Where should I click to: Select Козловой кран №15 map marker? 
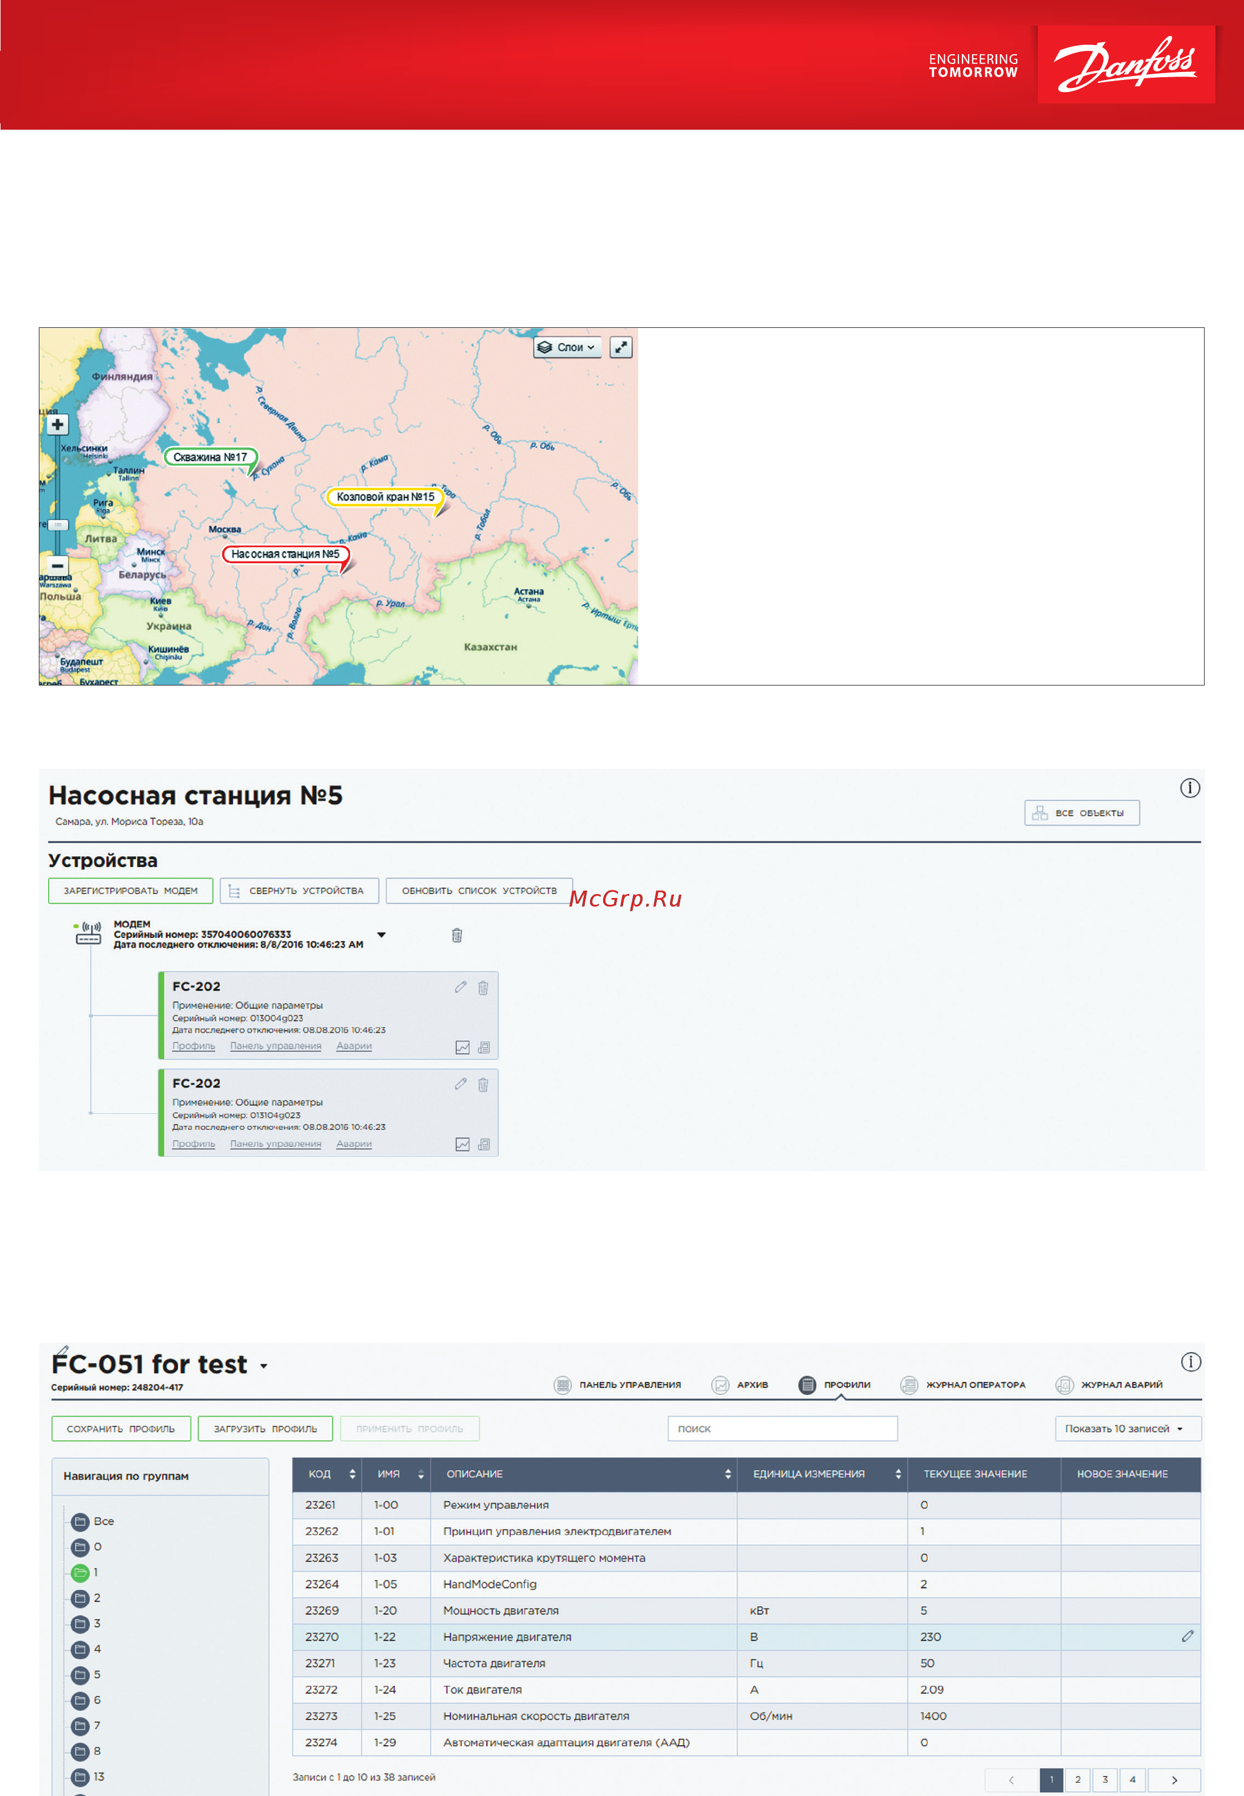click(x=385, y=496)
